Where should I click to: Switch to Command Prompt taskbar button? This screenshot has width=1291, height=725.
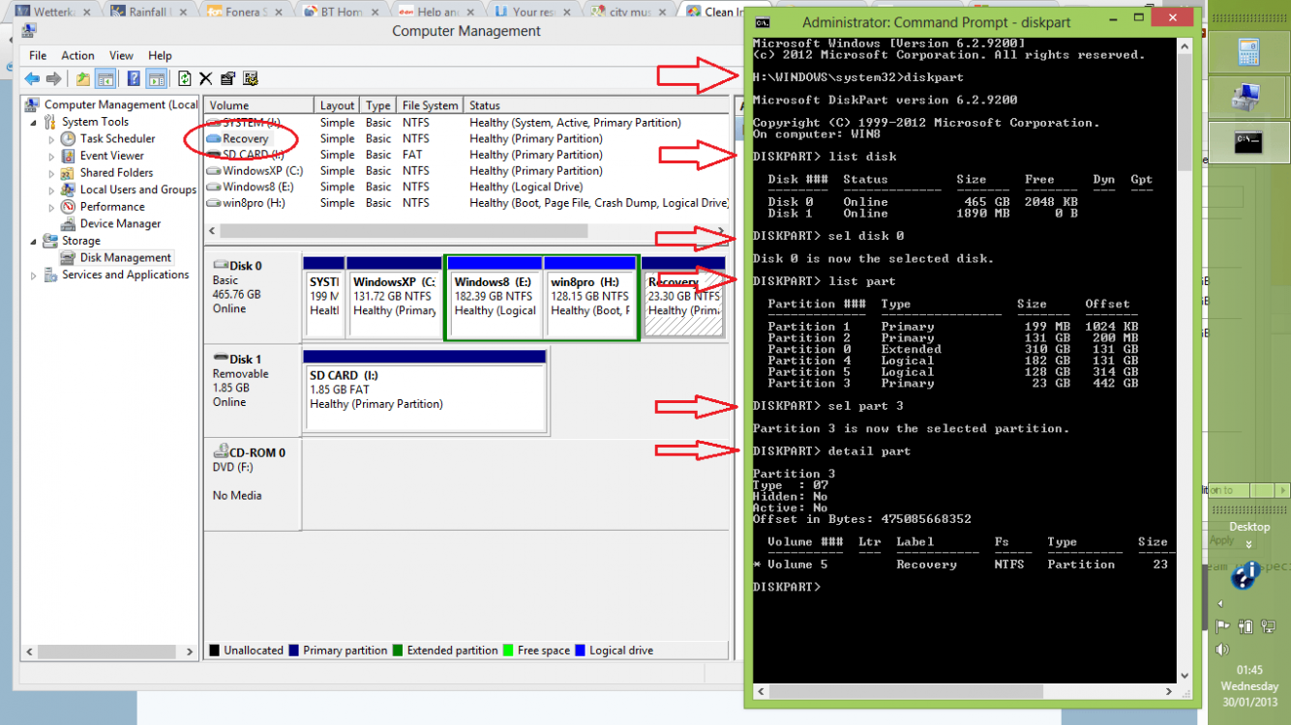(1246, 143)
